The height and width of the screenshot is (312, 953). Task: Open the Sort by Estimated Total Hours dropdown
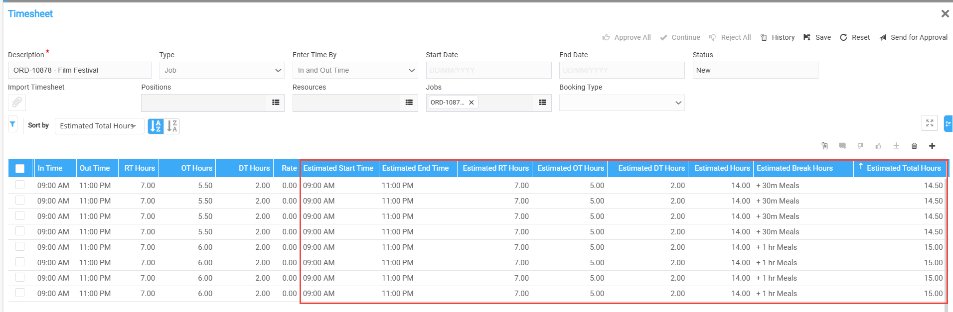pyautogui.click(x=99, y=126)
